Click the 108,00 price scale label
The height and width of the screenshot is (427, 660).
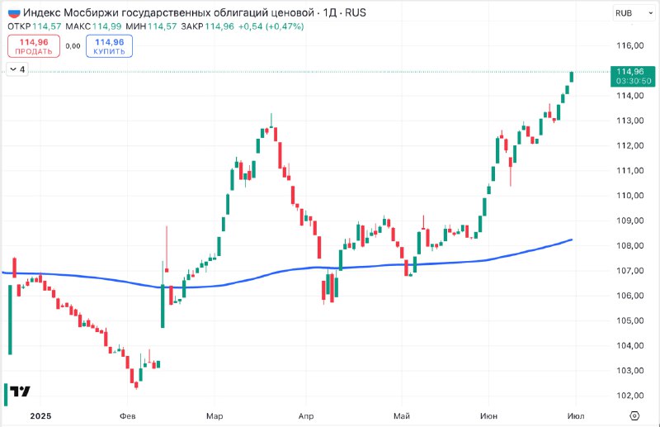(x=630, y=245)
